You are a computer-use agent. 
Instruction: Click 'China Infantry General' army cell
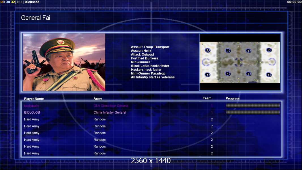pyautogui.click(x=110, y=112)
